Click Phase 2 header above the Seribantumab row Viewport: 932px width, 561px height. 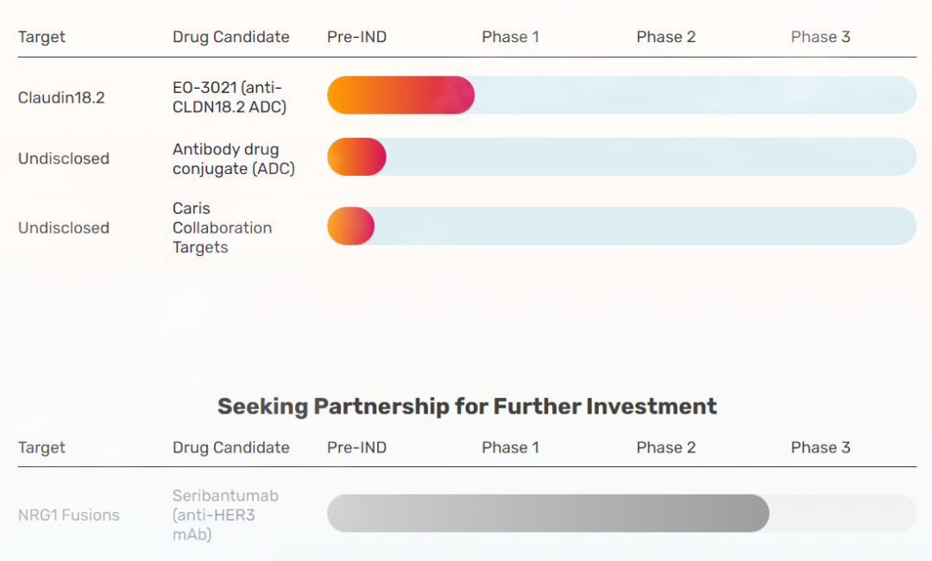[x=665, y=447]
